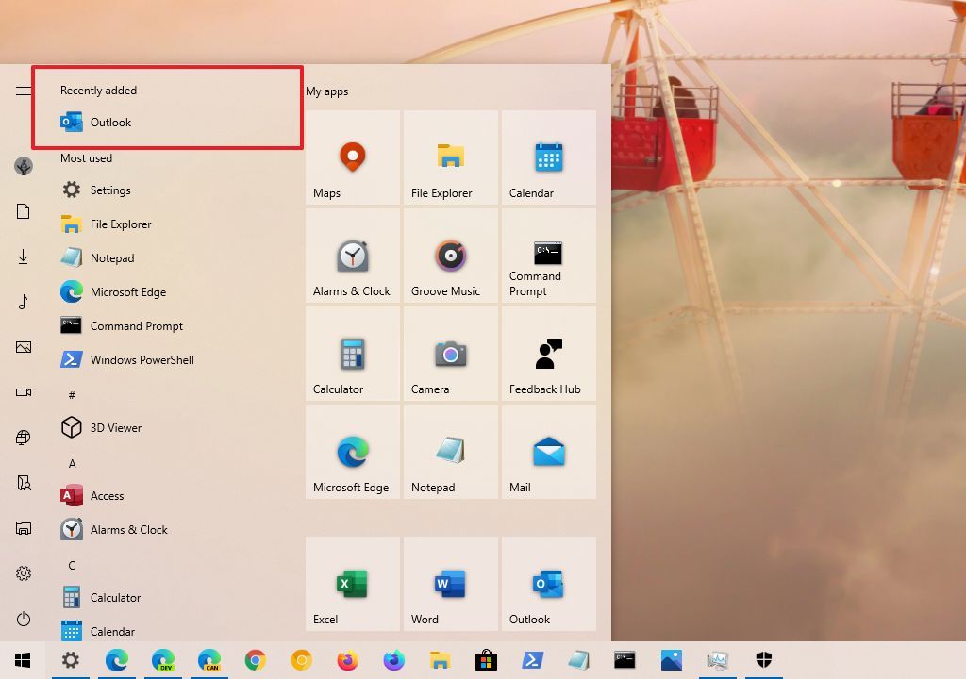Open the Excel tile
Viewport: 966px width, 679px height.
352,582
